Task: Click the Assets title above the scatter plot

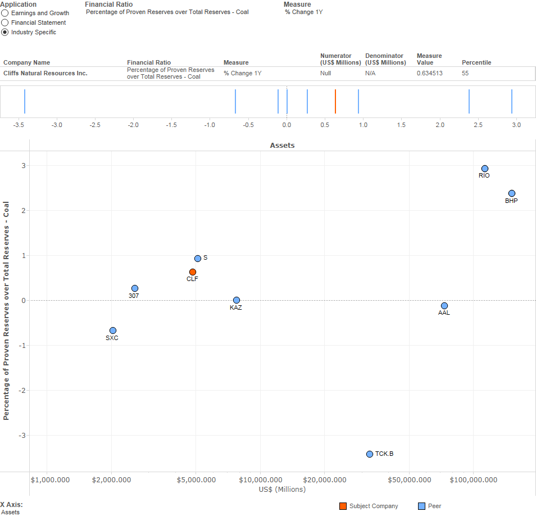Action: 283,146
